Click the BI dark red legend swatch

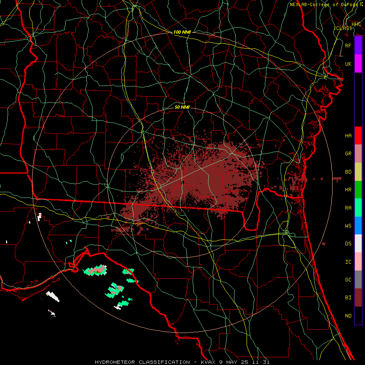tap(358, 298)
